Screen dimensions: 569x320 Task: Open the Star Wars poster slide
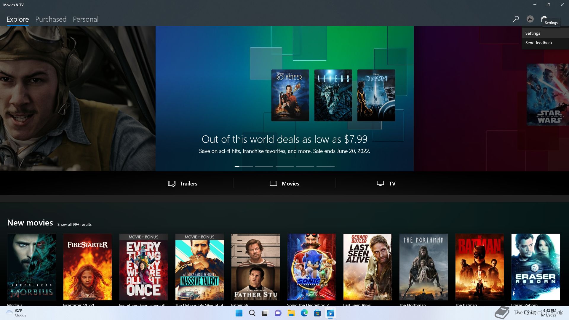pos(548,95)
